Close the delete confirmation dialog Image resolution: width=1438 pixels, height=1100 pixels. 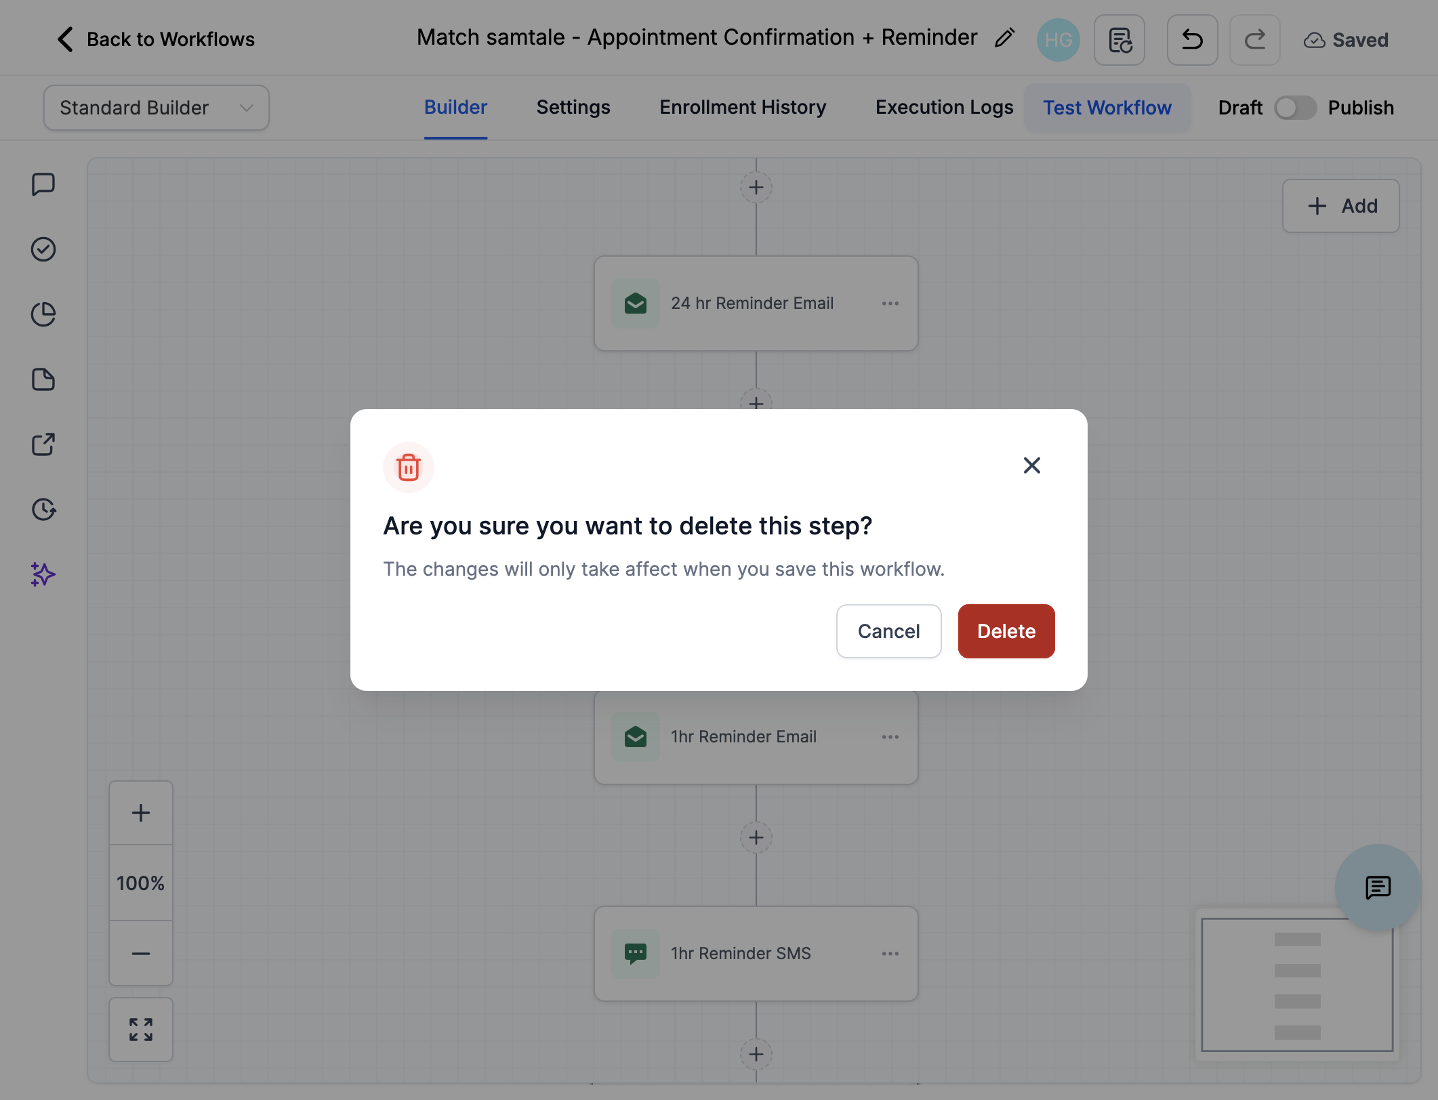tap(1031, 465)
